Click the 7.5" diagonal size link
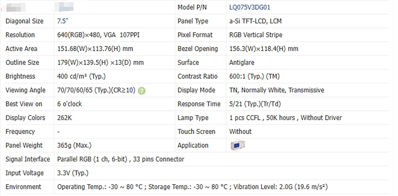Screen dimensions: 398x196 coord(63,21)
